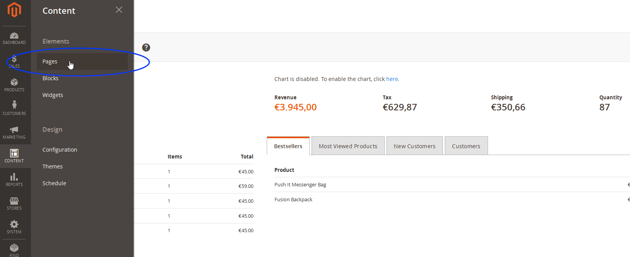The width and height of the screenshot is (630, 257).
Task: Open Widgets from Content menu
Action: [x=53, y=95]
